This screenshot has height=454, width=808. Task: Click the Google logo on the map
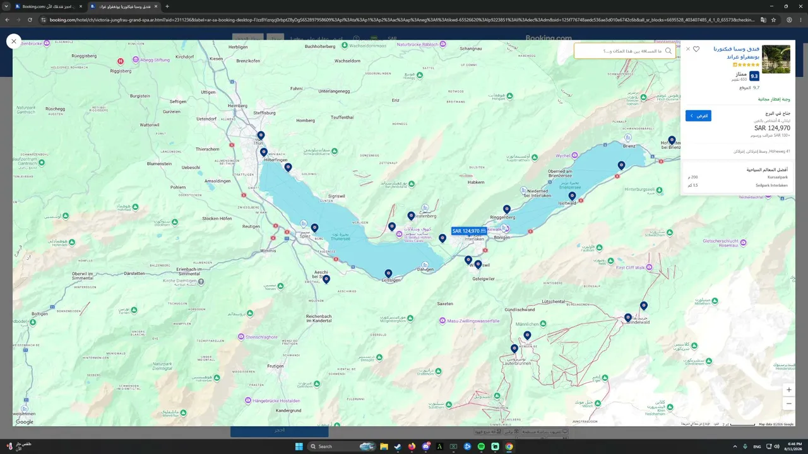[25, 422]
